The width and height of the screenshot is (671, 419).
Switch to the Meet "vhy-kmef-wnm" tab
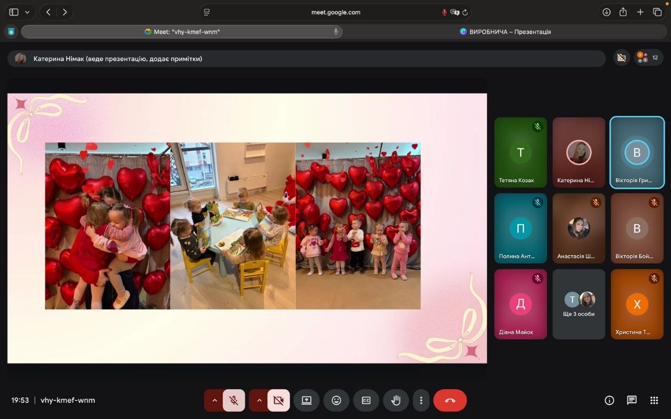point(182,32)
